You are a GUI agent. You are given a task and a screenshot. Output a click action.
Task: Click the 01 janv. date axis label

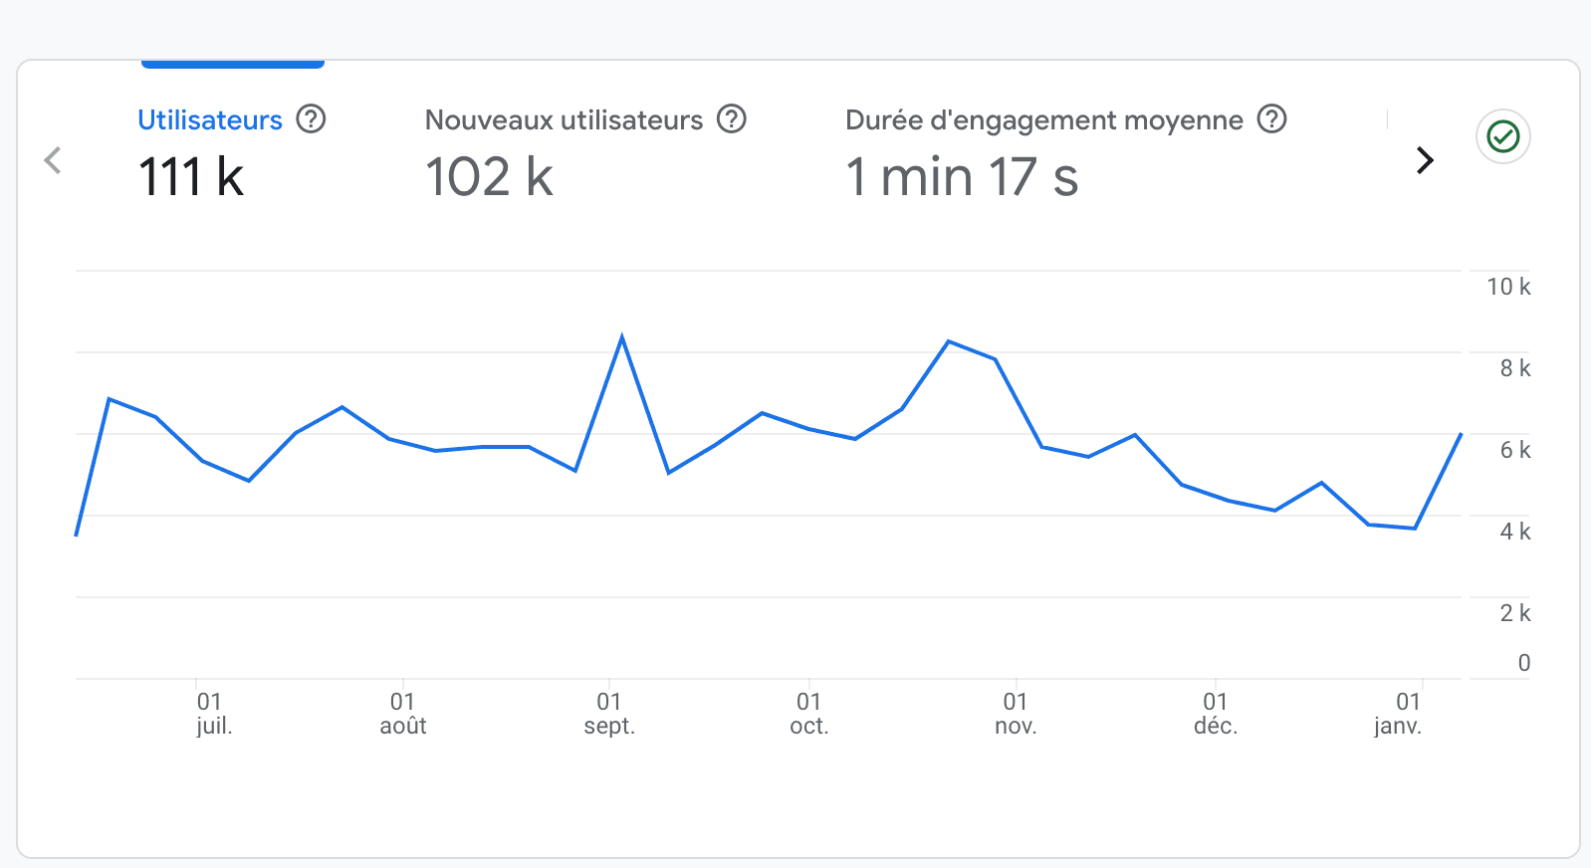pos(1399,714)
